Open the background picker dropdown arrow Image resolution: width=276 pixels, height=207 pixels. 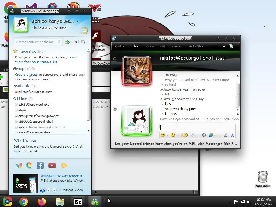point(215,135)
